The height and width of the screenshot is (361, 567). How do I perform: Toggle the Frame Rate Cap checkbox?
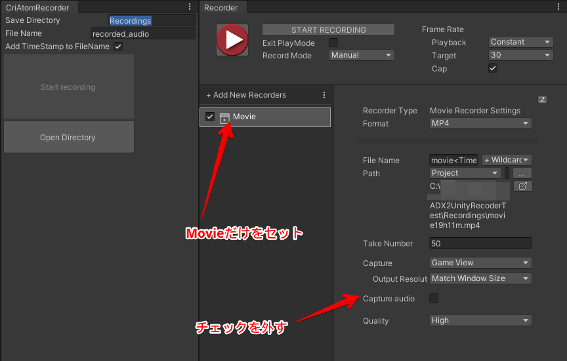(493, 68)
